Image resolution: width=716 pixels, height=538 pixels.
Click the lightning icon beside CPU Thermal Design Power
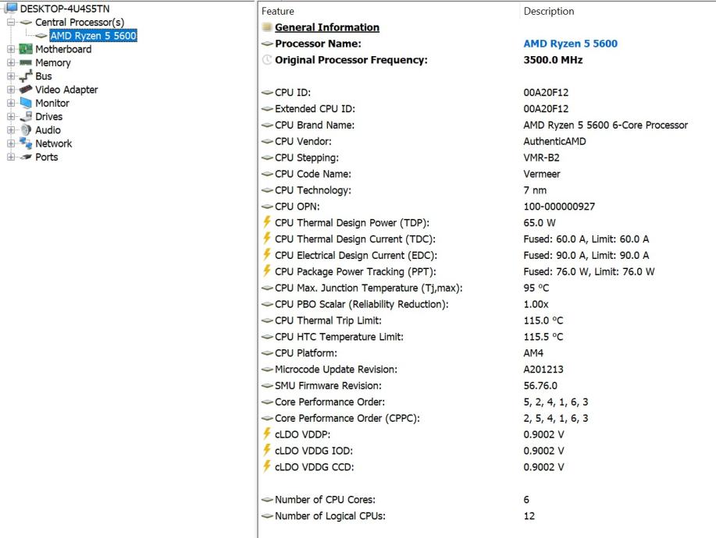tap(267, 223)
